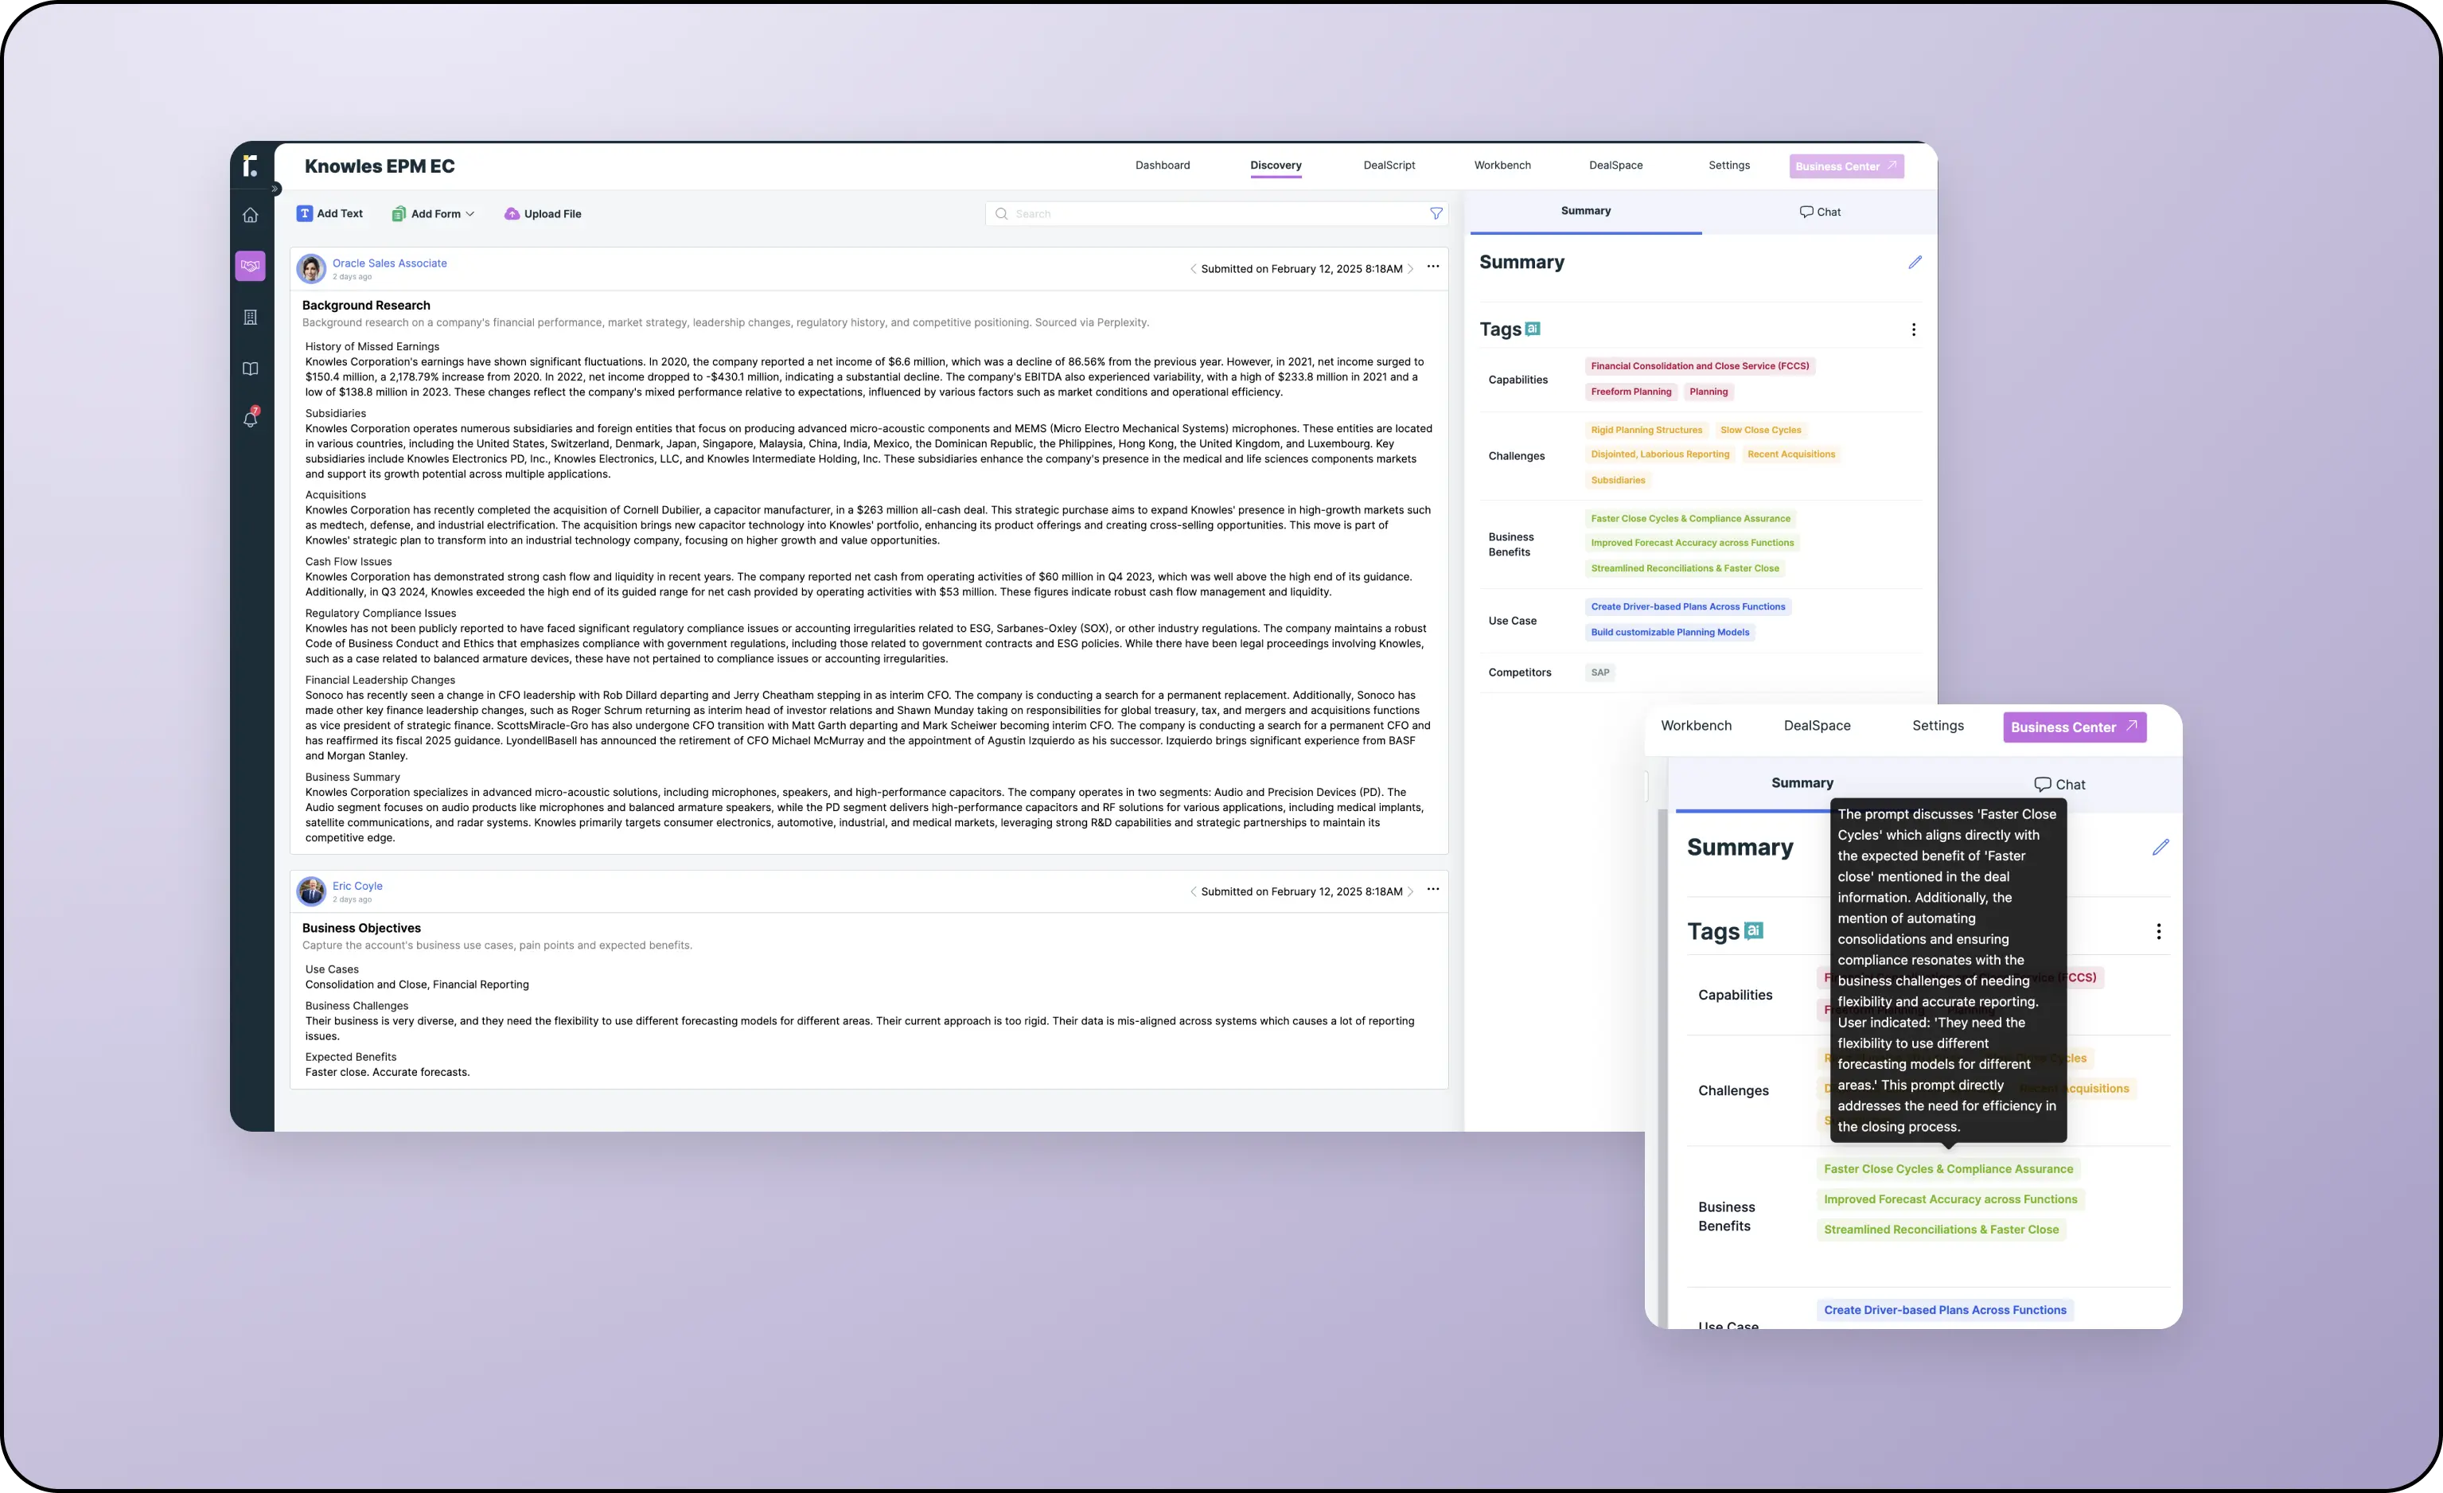Open the building accounts icon in sidebar
This screenshot has width=2443, height=1493.
250,318
